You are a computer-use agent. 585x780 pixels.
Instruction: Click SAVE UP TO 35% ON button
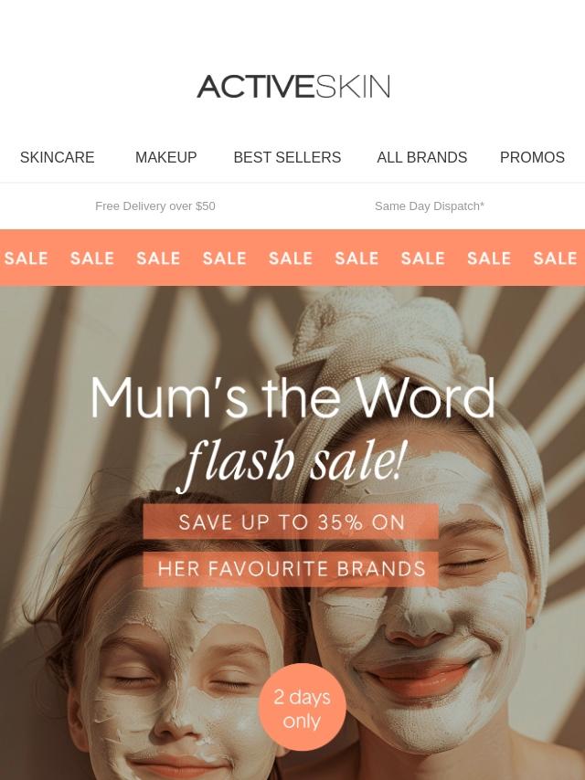pyautogui.click(x=291, y=522)
